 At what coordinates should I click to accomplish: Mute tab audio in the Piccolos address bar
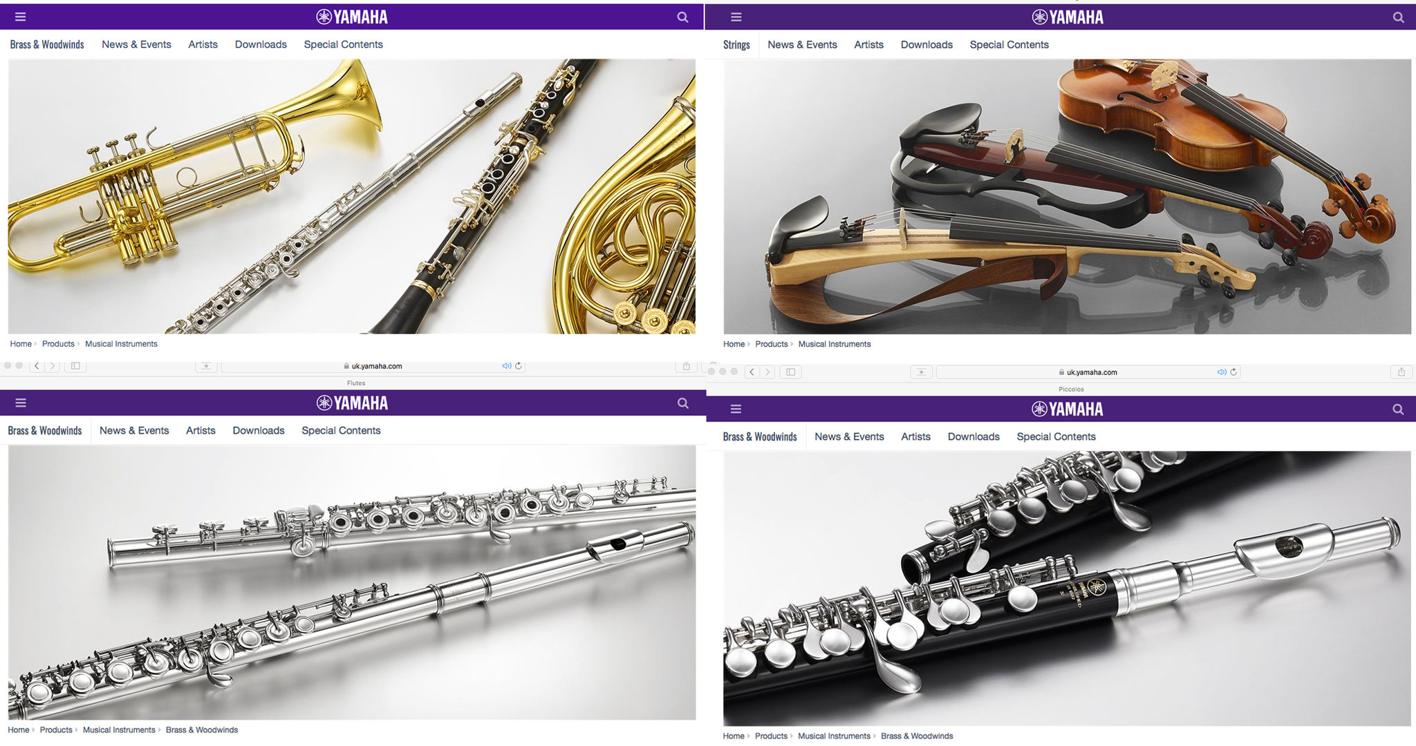[x=1222, y=372]
